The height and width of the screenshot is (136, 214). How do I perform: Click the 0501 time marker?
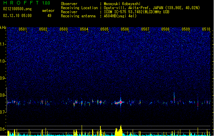[x=23, y=29]
